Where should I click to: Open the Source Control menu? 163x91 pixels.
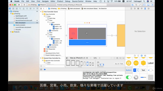78,1
